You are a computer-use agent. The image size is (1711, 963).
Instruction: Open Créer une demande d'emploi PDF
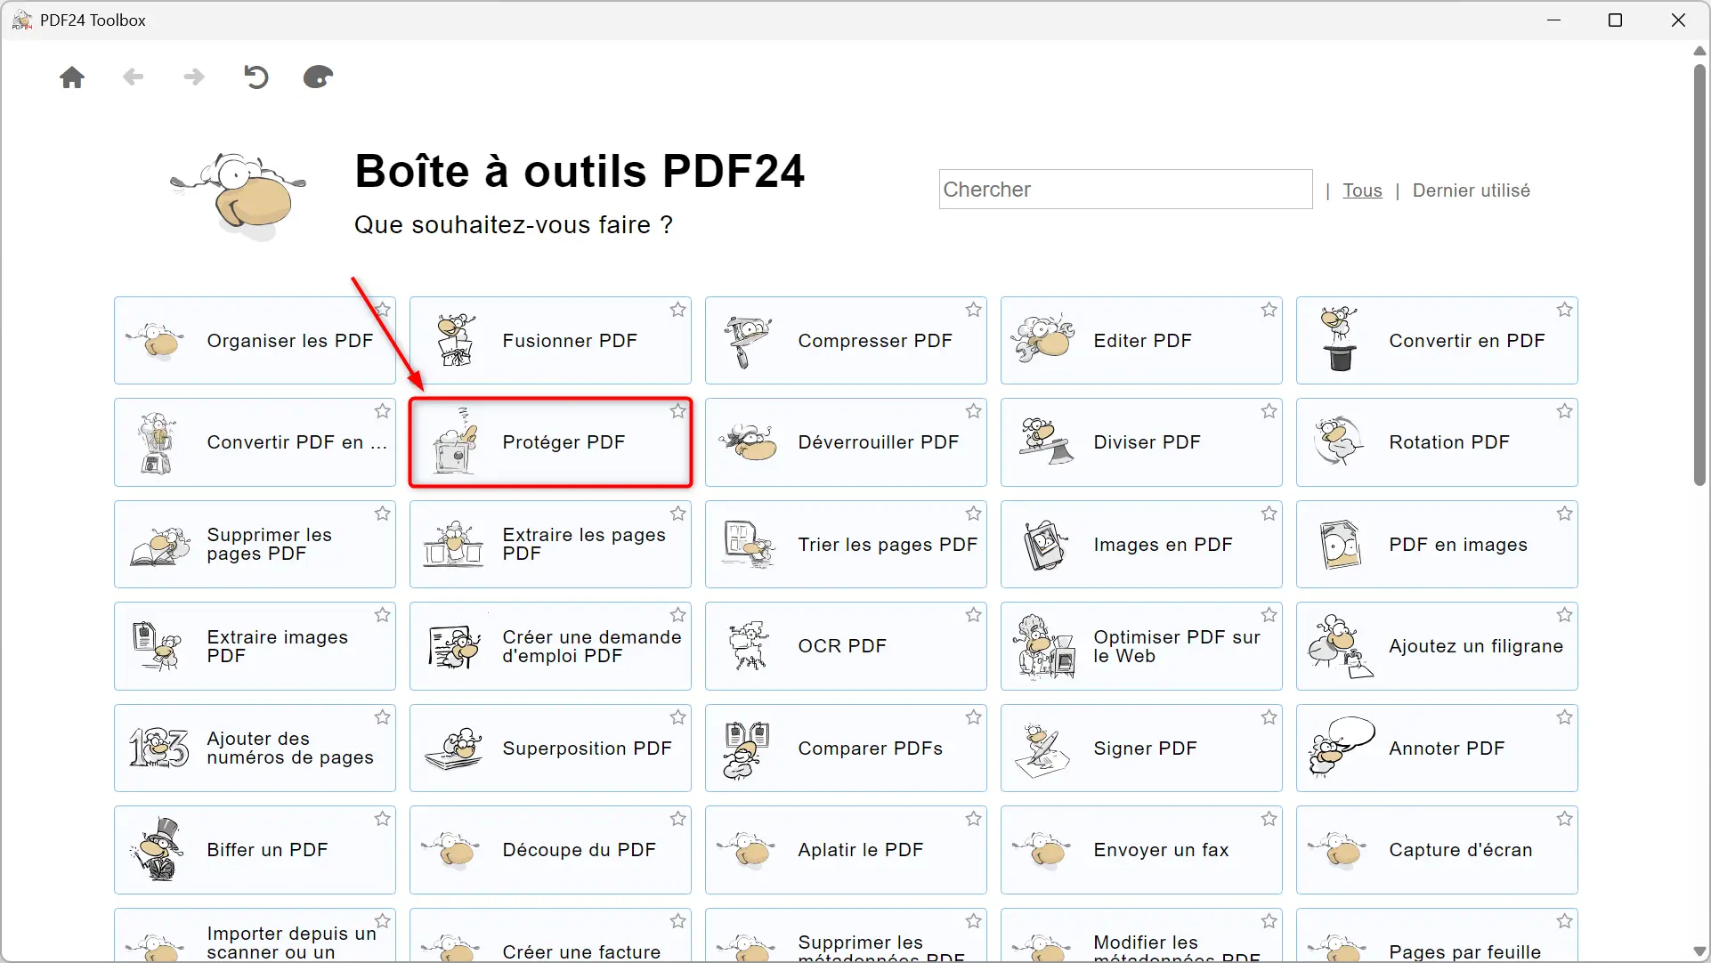(550, 646)
